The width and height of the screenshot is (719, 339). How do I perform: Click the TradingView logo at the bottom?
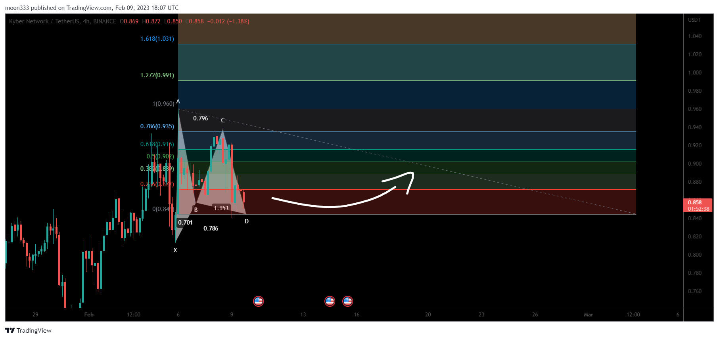pyautogui.click(x=28, y=330)
